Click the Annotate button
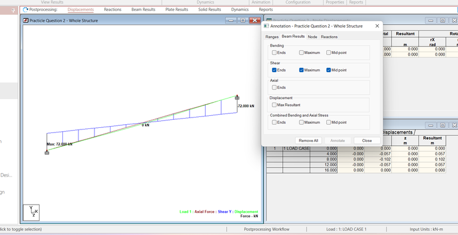Viewport: 458px width, 235px height. pos(338,140)
